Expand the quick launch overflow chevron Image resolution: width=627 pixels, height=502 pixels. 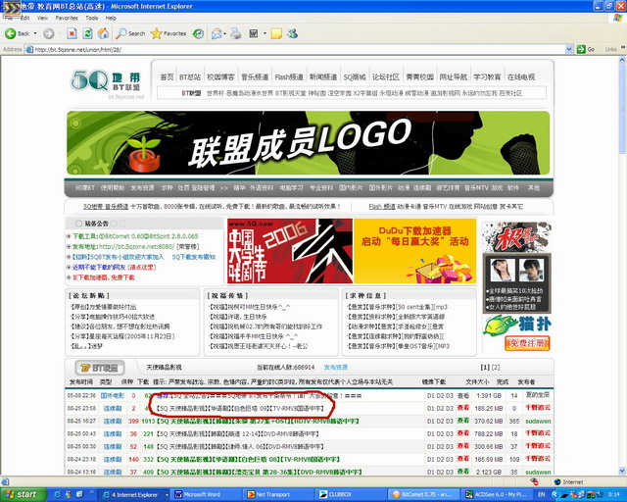tap(91, 492)
